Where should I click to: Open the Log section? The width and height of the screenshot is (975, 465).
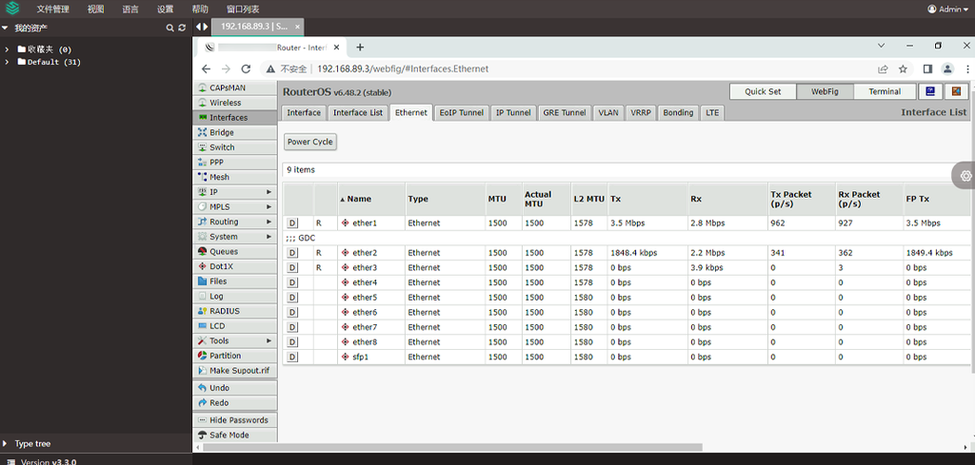[x=234, y=296]
